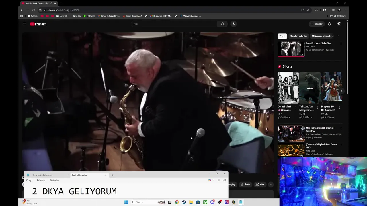Open Düzenle menu in Notepad
367x206 pixels.
41,180
